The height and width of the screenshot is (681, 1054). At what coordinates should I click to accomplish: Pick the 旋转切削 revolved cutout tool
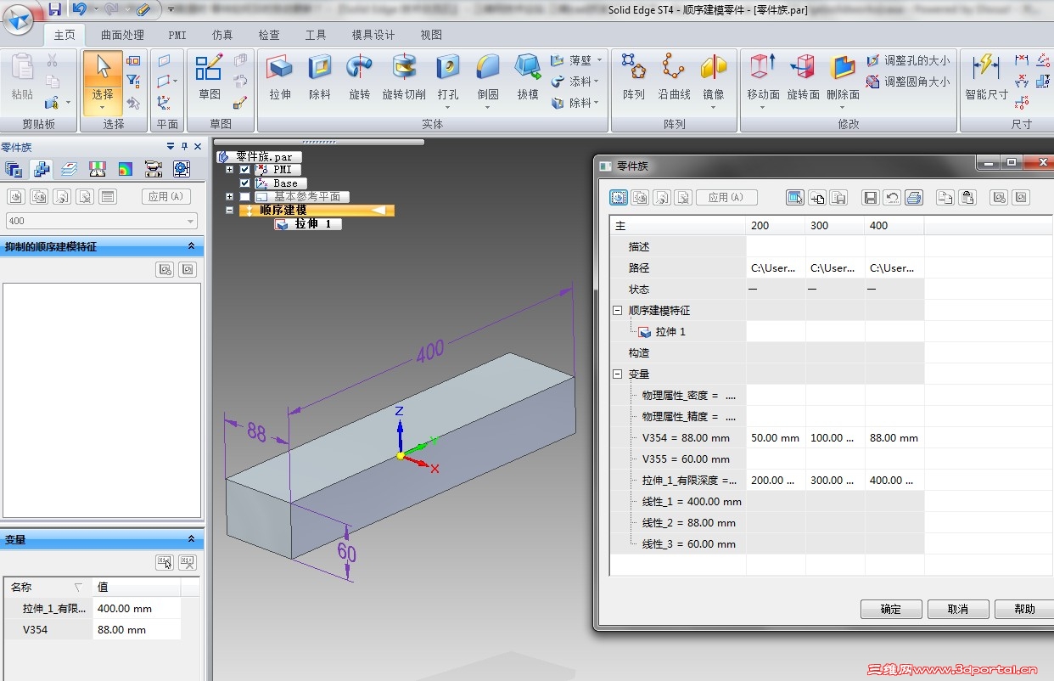404,77
